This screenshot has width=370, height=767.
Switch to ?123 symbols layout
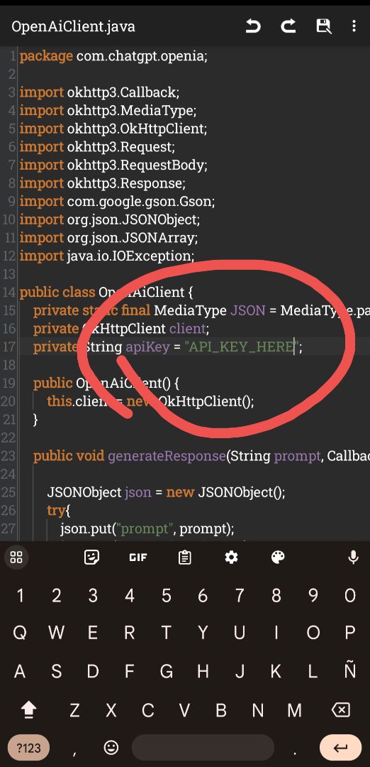[29, 747]
